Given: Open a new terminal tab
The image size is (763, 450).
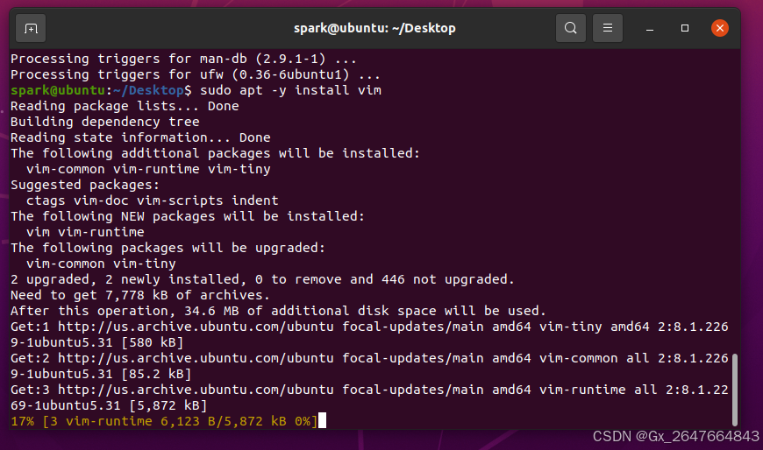Looking at the screenshot, I should coord(31,28).
